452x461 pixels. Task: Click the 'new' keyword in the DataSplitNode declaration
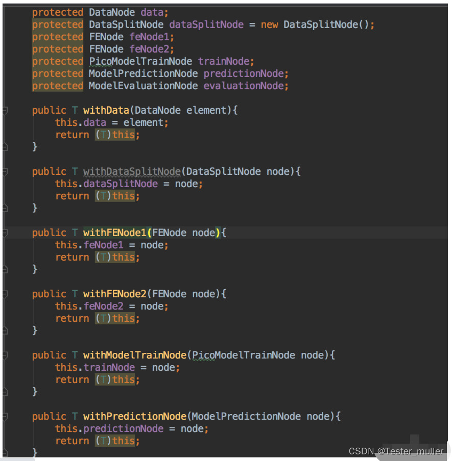pos(270,24)
